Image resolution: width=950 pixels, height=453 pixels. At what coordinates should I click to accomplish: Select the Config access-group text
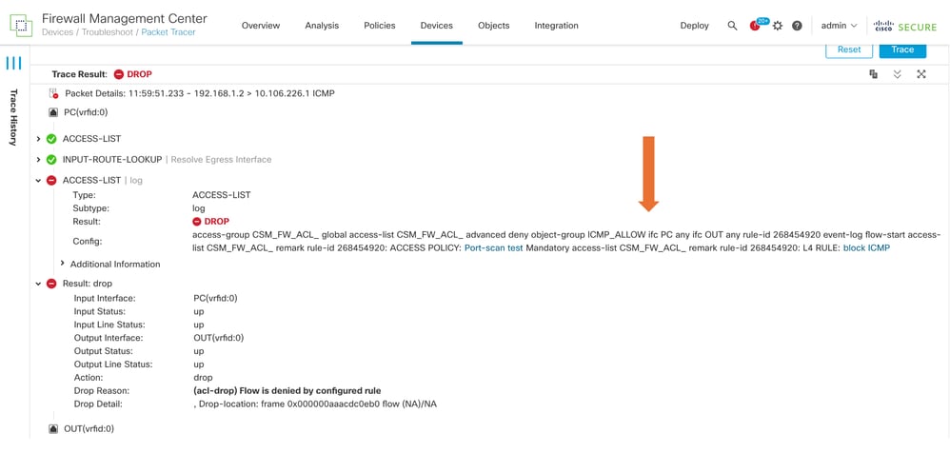(565, 242)
